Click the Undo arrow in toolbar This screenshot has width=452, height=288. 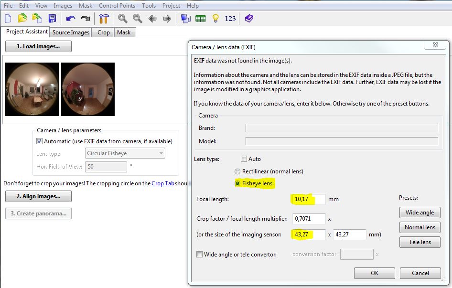(71, 19)
